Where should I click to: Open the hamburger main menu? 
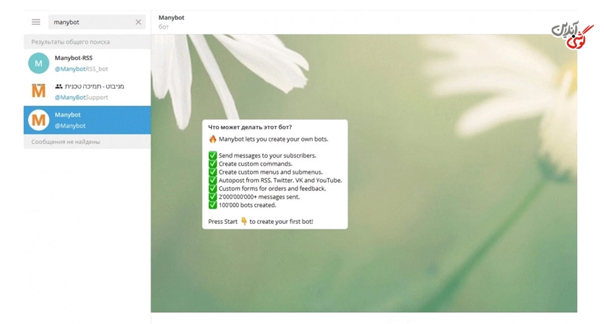[36, 22]
